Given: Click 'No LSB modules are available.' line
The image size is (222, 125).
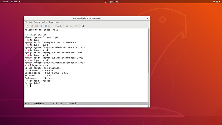Looking at the screenshot, I should (43, 68).
